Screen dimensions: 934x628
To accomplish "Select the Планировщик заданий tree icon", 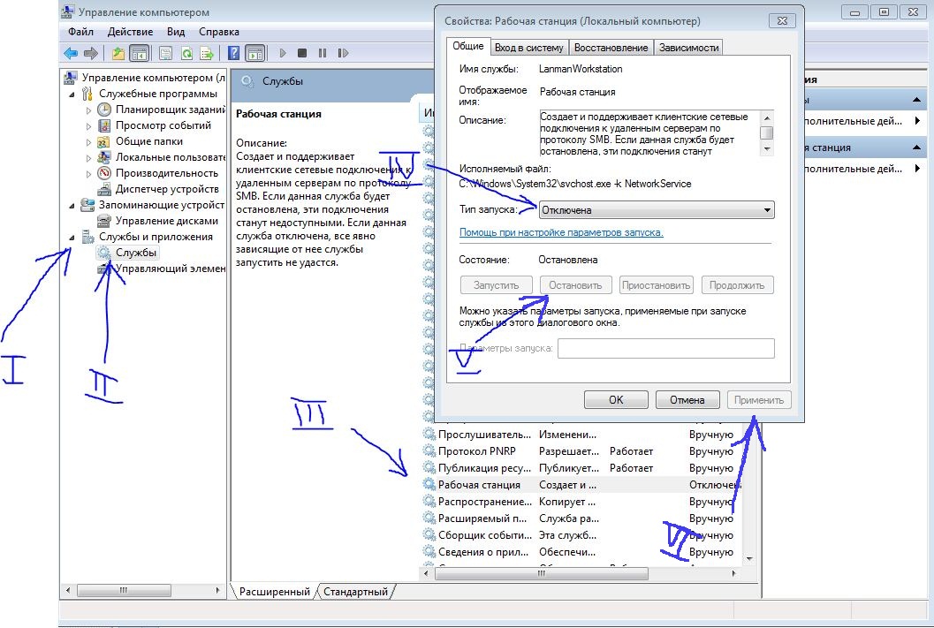I will point(104,110).
